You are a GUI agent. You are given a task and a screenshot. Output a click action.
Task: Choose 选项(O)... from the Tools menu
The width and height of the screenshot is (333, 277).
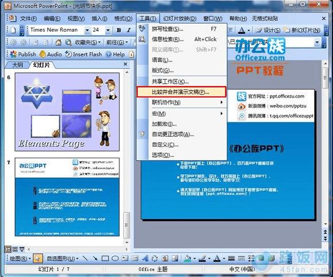click(x=182, y=155)
